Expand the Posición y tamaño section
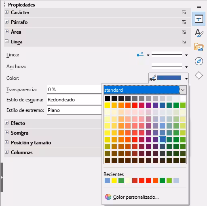 (6, 142)
